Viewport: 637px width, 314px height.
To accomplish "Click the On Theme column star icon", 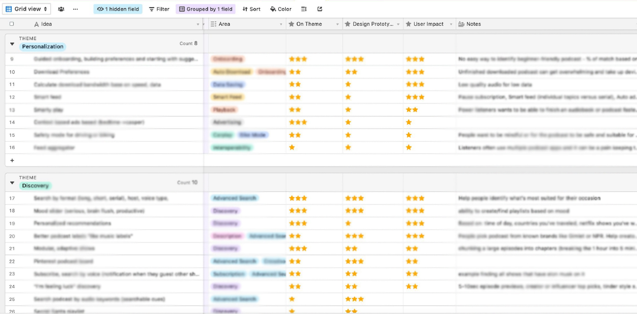I will coord(291,24).
